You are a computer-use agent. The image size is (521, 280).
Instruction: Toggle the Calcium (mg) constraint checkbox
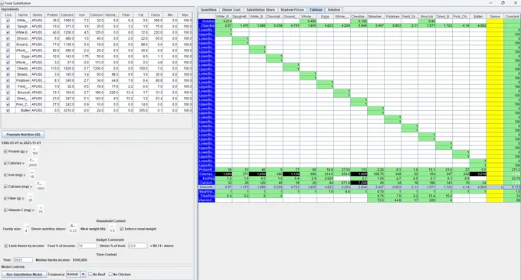point(5,187)
